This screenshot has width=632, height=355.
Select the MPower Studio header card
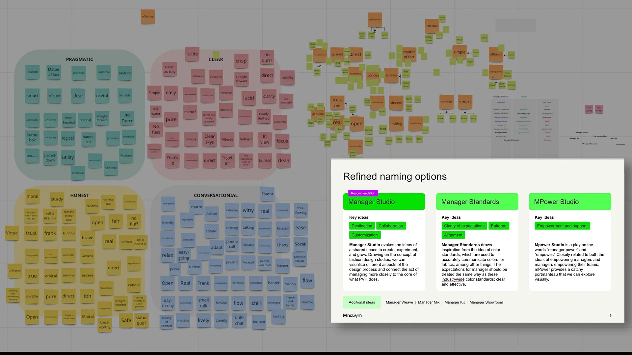point(570,202)
